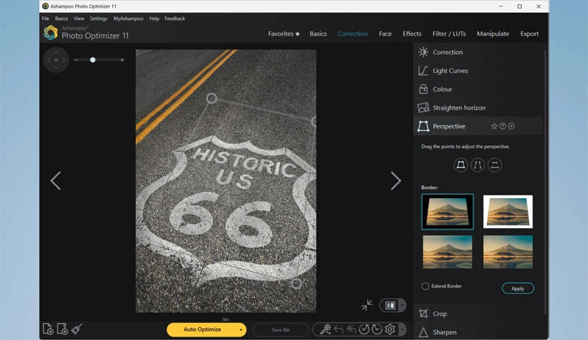Screen dimensions: 588x340
Task: Choose the vertical lines perspective mode
Action: coord(478,165)
